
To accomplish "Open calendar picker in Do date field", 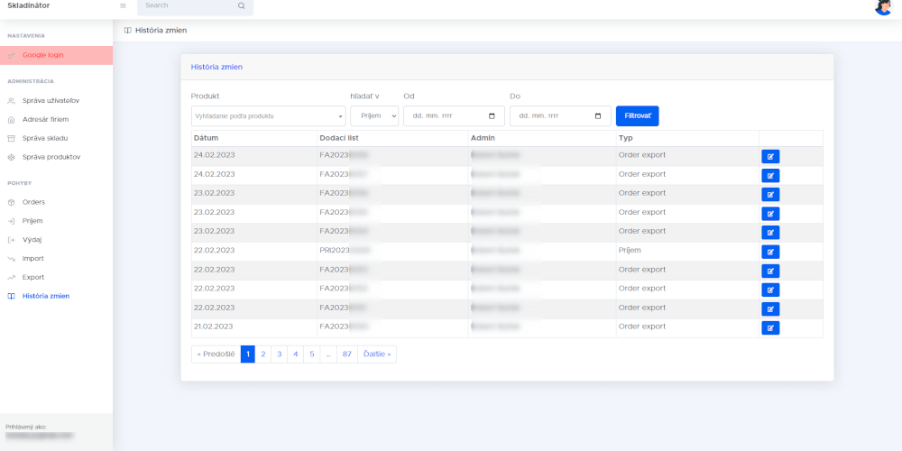I will point(598,116).
